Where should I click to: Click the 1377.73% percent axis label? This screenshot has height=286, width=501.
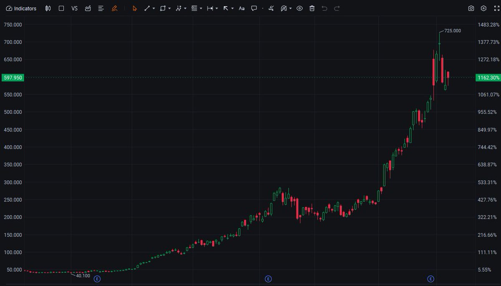(488, 42)
